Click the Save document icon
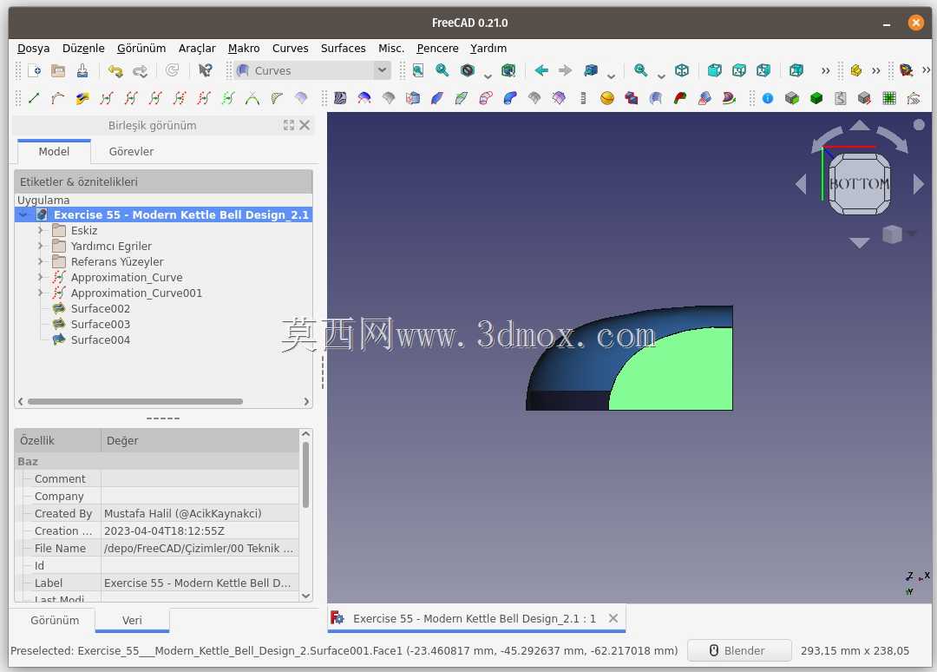Image resolution: width=937 pixels, height=672 pixels. pyautogui.click(x=82, y=70)
